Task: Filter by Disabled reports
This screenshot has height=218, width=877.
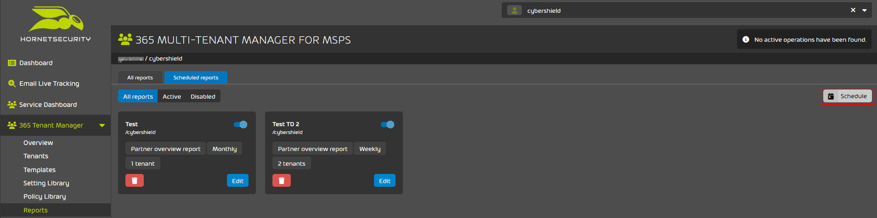Action: click(203, 96)
